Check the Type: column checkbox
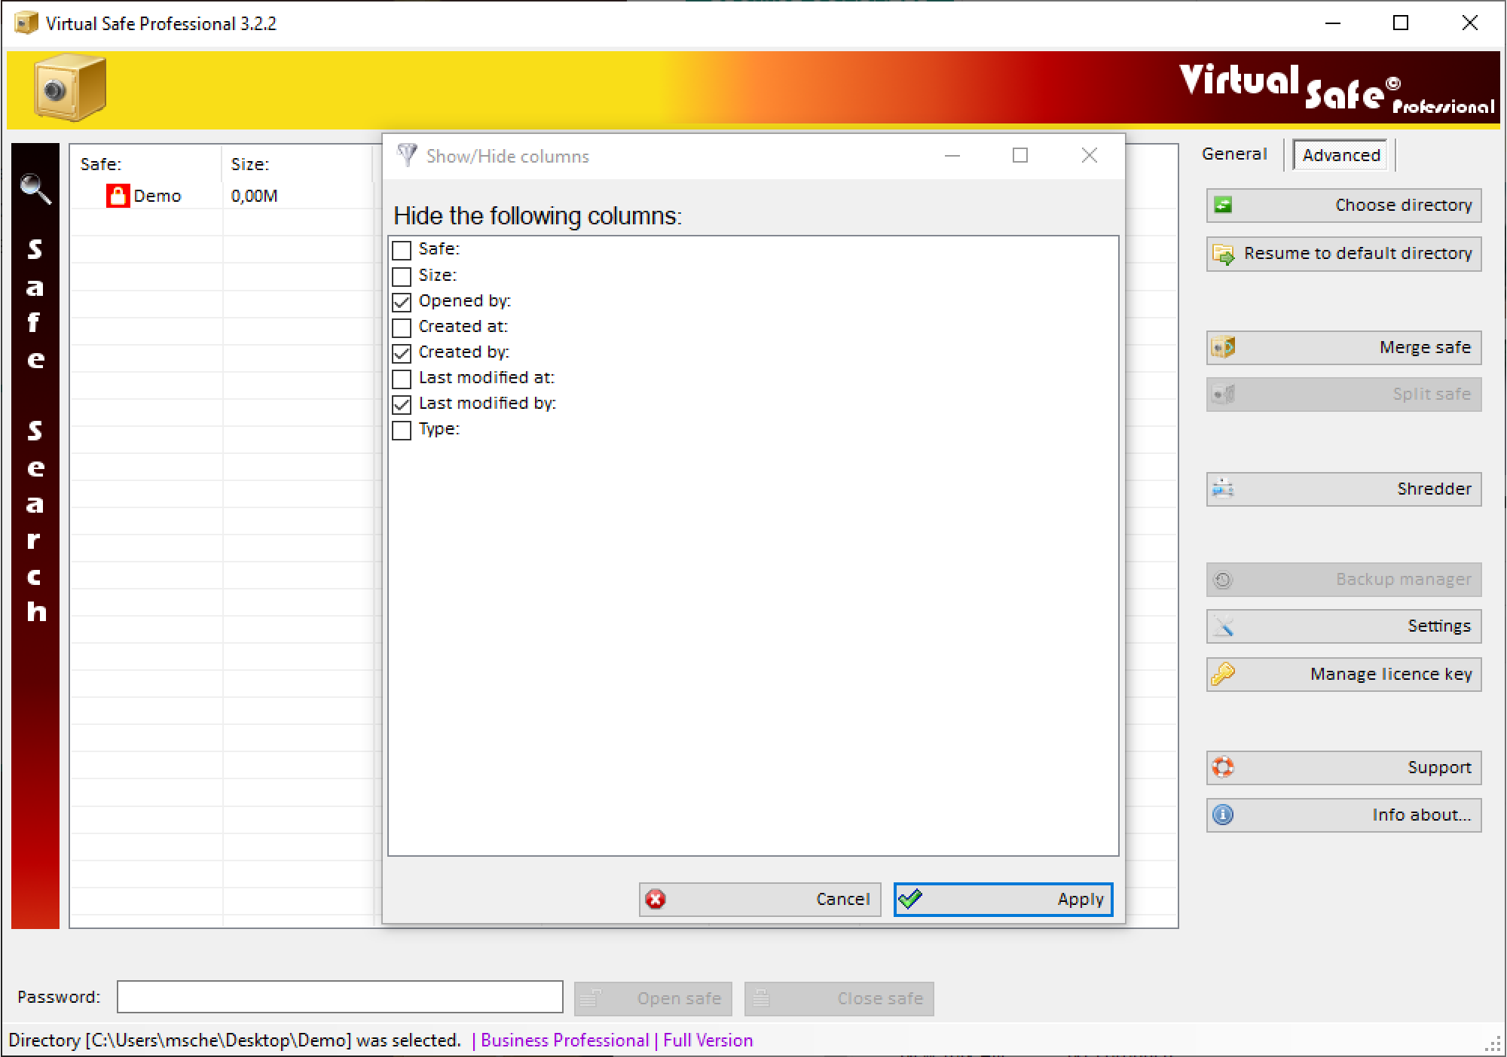Image resolution: width=1507 pixels, height=1057 pixels. (x=402, y=429)
